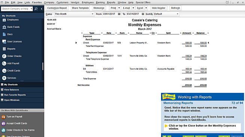The width and height of the screenshot is (245, 137).
Task: Click the E-mail button
Action: pyautogui.click(x=126, y=8)
